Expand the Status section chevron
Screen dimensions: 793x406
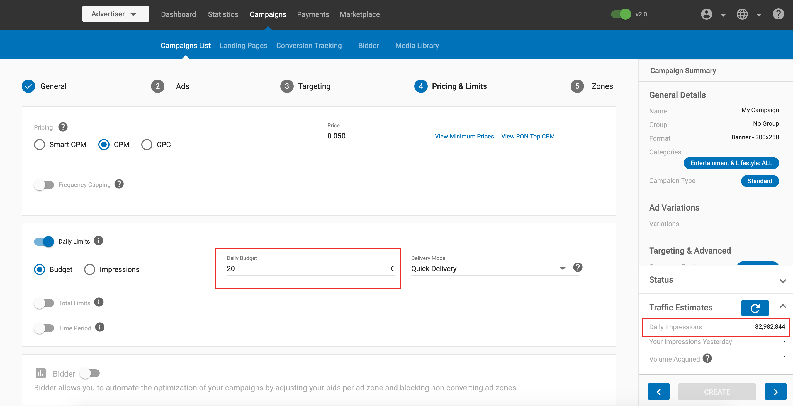[782, 281]
